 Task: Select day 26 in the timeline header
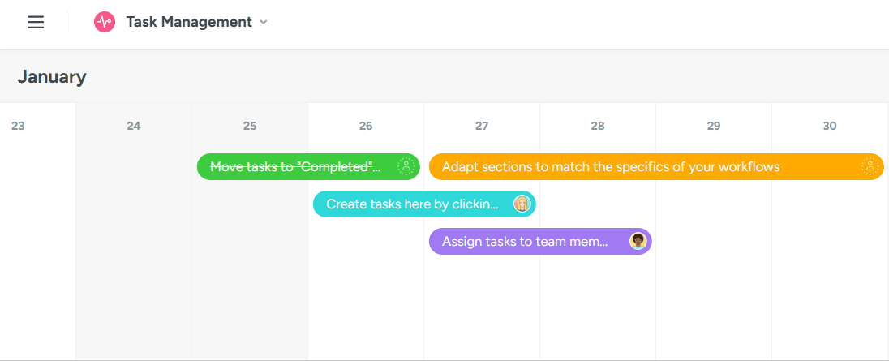coord(366,126)
